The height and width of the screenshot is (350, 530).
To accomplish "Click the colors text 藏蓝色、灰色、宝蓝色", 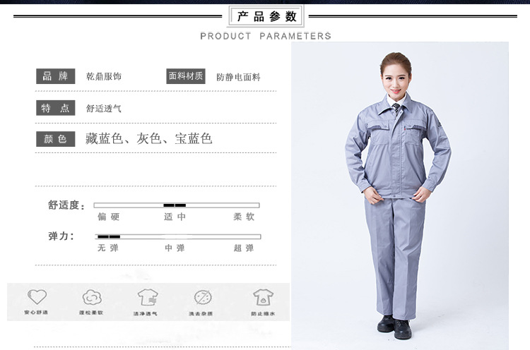I will 148,139.
